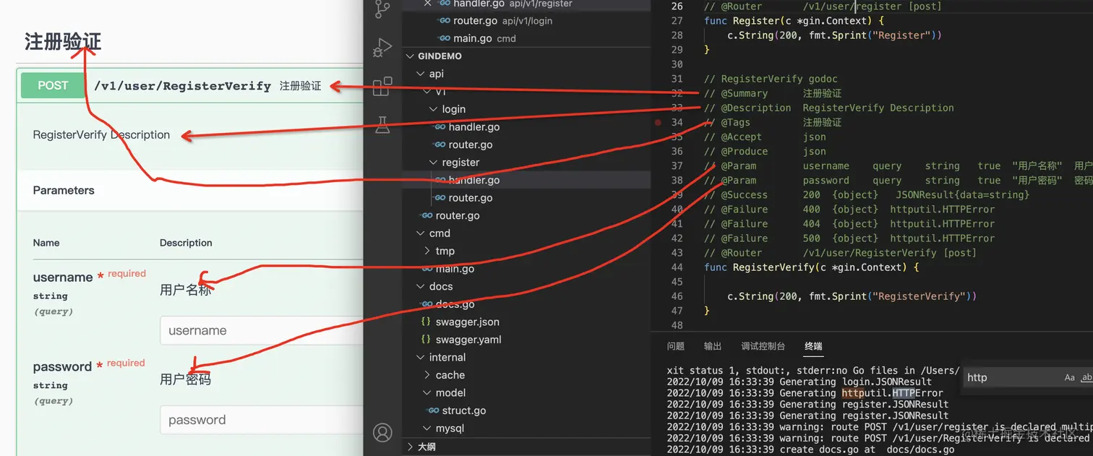1093x456 pixels.
Task: Click Go icon of router.go api/v1/login editor
Action: (445, 21)
